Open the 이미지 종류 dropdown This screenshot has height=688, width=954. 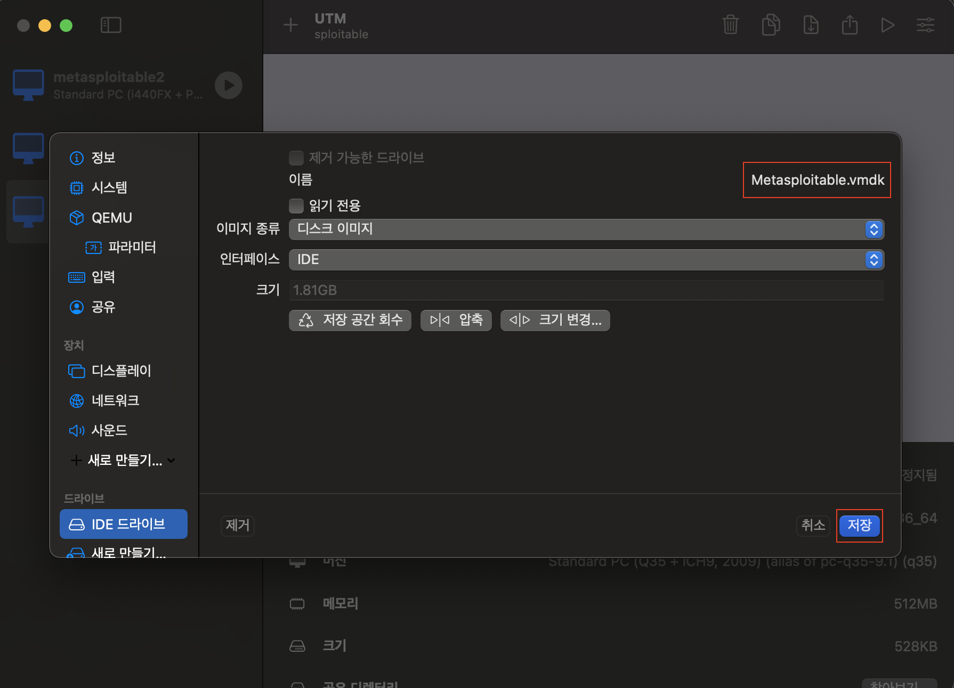coord(586,229)
